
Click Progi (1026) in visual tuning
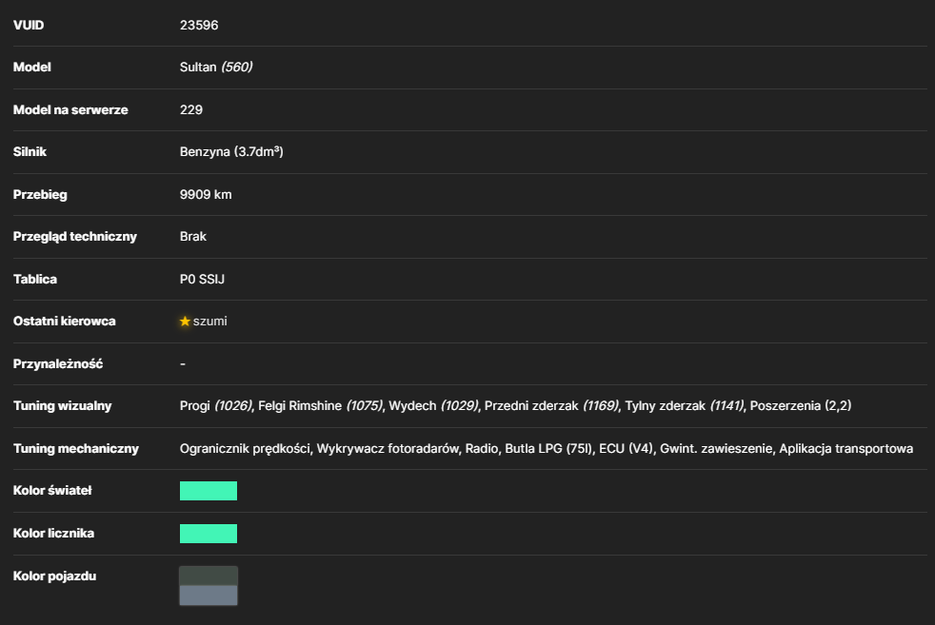216,406
